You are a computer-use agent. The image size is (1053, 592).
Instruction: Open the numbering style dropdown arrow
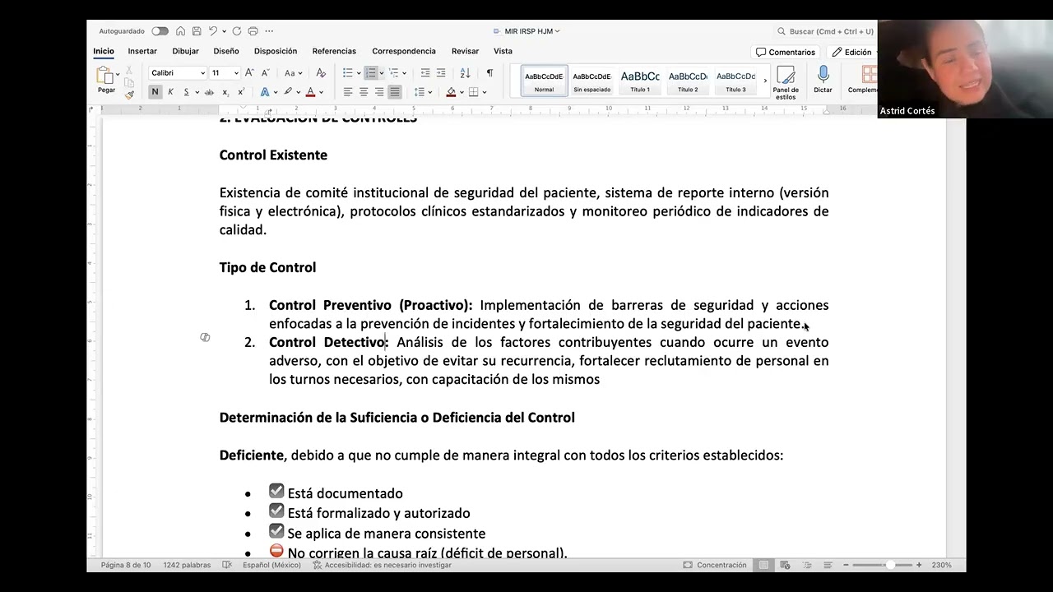pos(381,73)
